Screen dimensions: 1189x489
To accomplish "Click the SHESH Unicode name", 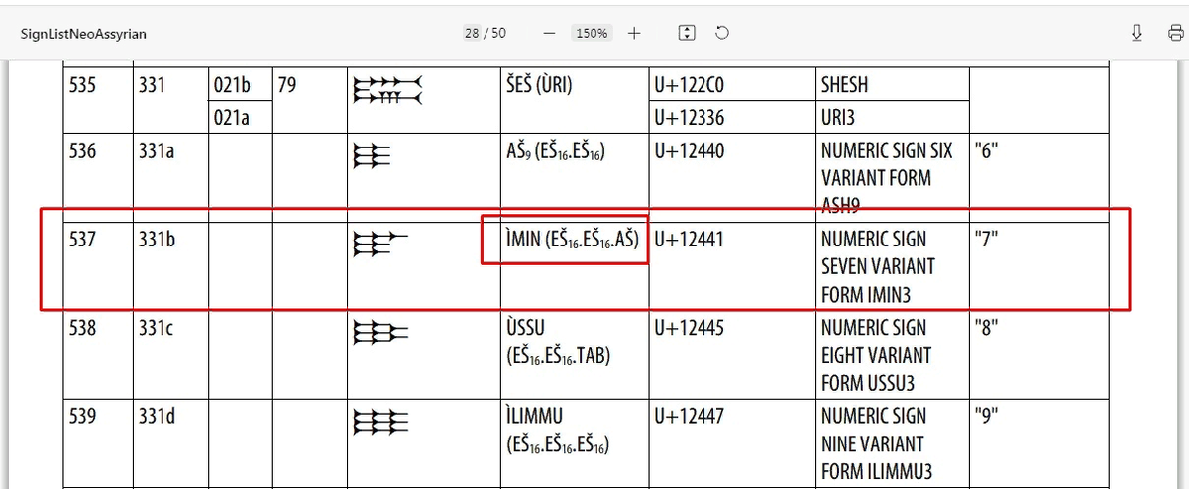I will click(844, 85).
